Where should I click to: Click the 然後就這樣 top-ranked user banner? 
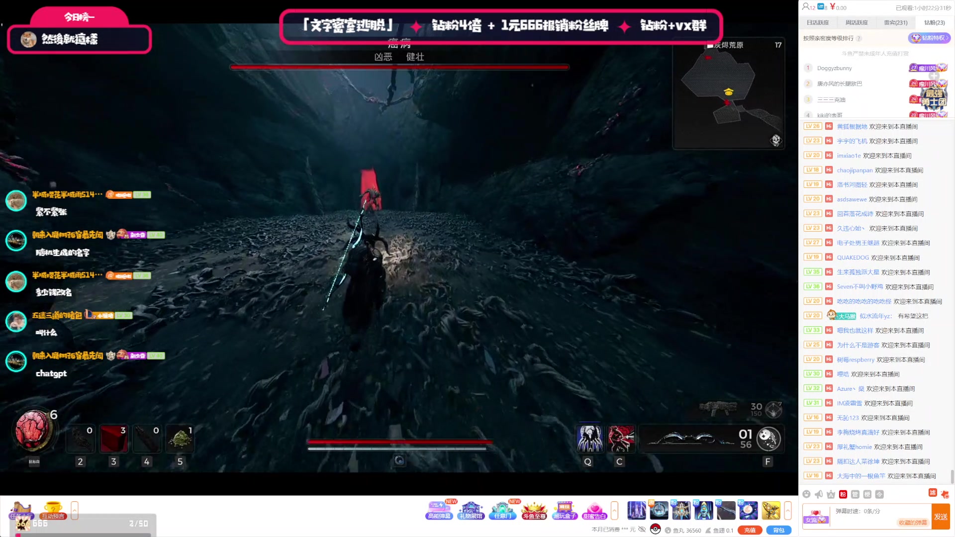tap(80, 39)
